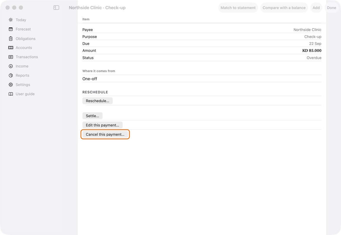The height and width of the screenshot is (235, 341).
Task: Click the Amount field label
Action: (89, 51)
